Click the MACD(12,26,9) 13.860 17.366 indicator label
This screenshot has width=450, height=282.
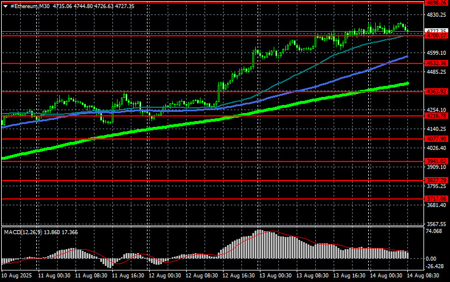coord(41,232)
